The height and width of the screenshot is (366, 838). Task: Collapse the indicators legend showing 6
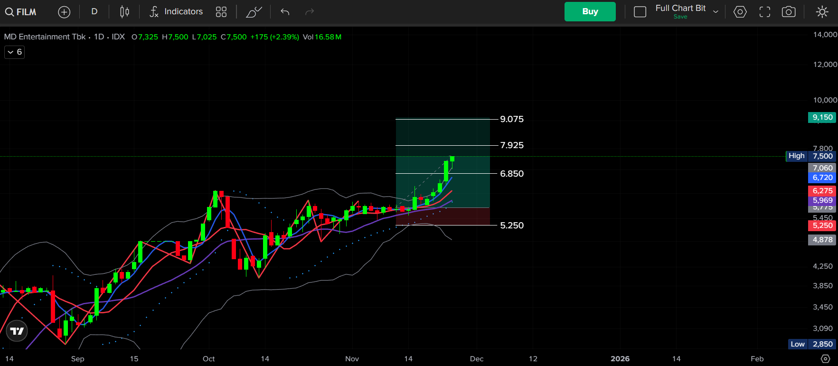coord(14,52)
